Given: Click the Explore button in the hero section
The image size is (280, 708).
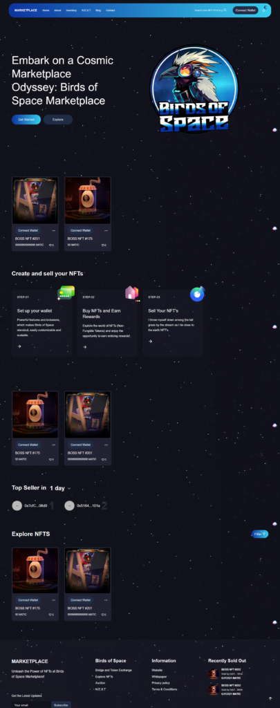Looking at the screenshot, I should [58, 119].
